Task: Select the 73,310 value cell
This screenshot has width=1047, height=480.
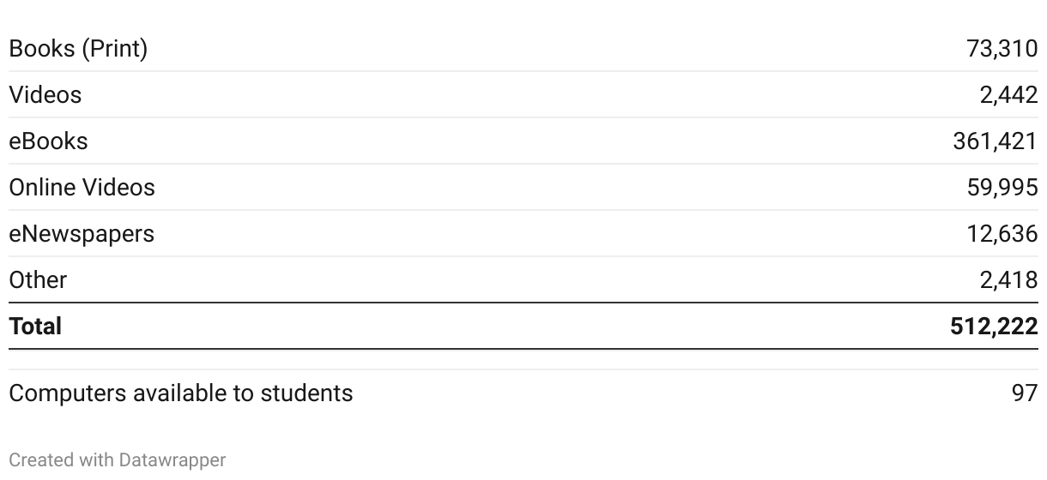Action: click(x=1002, y=49)
